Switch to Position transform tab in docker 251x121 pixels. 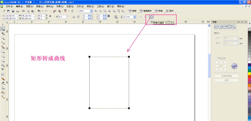coord(216,27)
